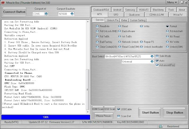The image size is (189, 129).
Task: Open the HUAWEI tab
Action: 144,10
